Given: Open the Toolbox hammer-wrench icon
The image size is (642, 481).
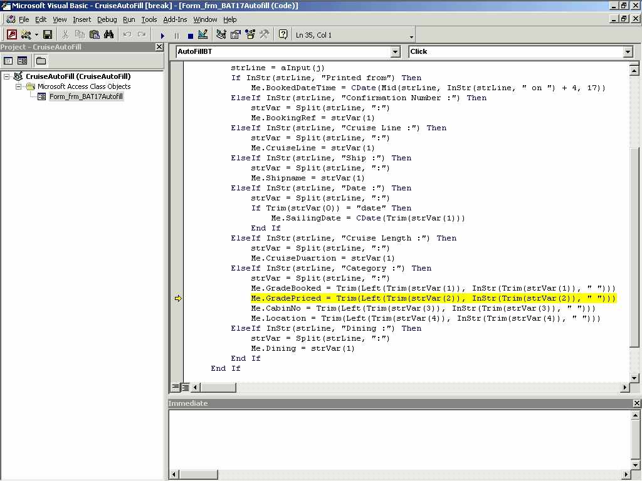Looking at the screenshot, I should [264, 35].
